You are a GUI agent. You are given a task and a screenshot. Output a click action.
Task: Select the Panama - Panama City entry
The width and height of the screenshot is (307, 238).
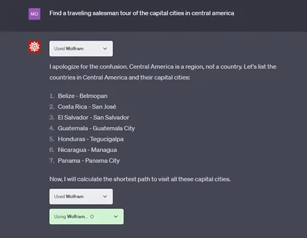[x=89, y=161]
